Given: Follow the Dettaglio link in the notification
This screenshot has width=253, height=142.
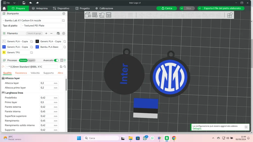Looking at the screenshot, I should point(197,128).
